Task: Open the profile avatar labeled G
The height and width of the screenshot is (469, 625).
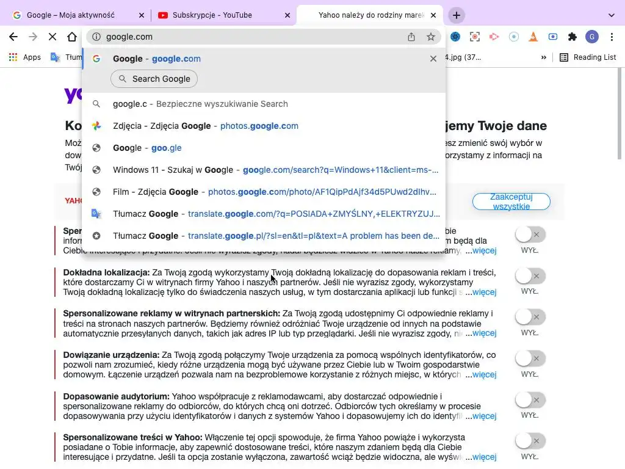Action: (x=592, y=37)
